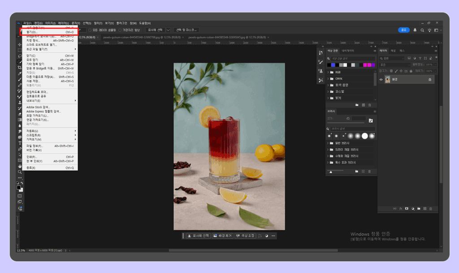Toggle lock all padlock icon
Viewport: 459px width, 273px height.
pos(411,71)
